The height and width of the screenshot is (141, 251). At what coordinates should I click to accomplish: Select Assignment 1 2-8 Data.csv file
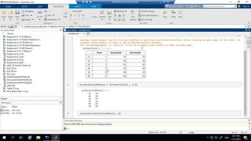click(x=19, y=37)
